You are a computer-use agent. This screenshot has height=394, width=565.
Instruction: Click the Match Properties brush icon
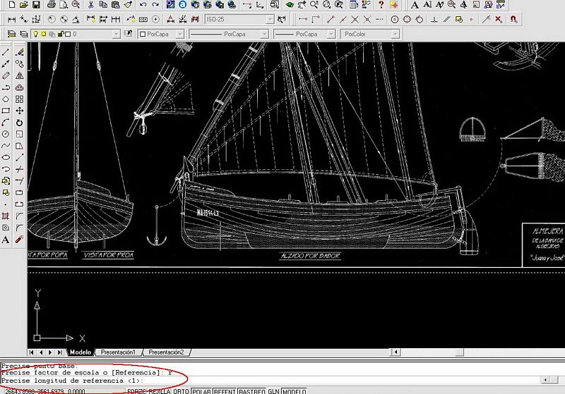(128, 5)
